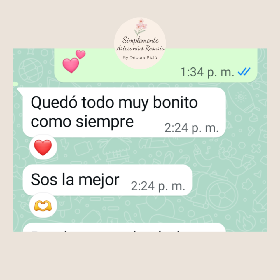The image size is (280, 280).
Task: Tap the red heart reaction
Action: point(43,147)
